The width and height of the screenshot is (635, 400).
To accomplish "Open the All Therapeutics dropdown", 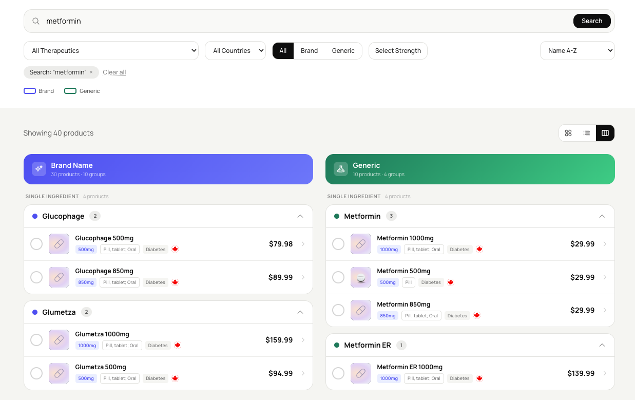I will click(111, 51).
